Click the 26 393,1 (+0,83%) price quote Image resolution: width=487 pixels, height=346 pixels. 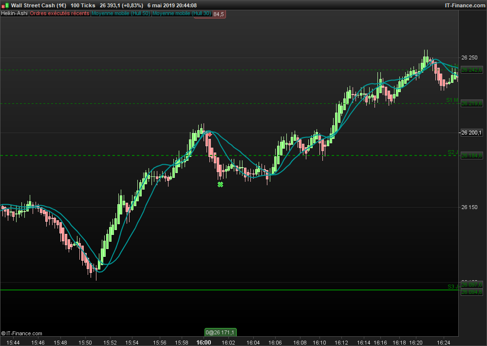click(x=121, y=5)
